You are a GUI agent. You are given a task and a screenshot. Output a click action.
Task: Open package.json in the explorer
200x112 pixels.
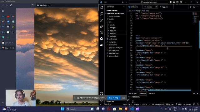[116, 50]
